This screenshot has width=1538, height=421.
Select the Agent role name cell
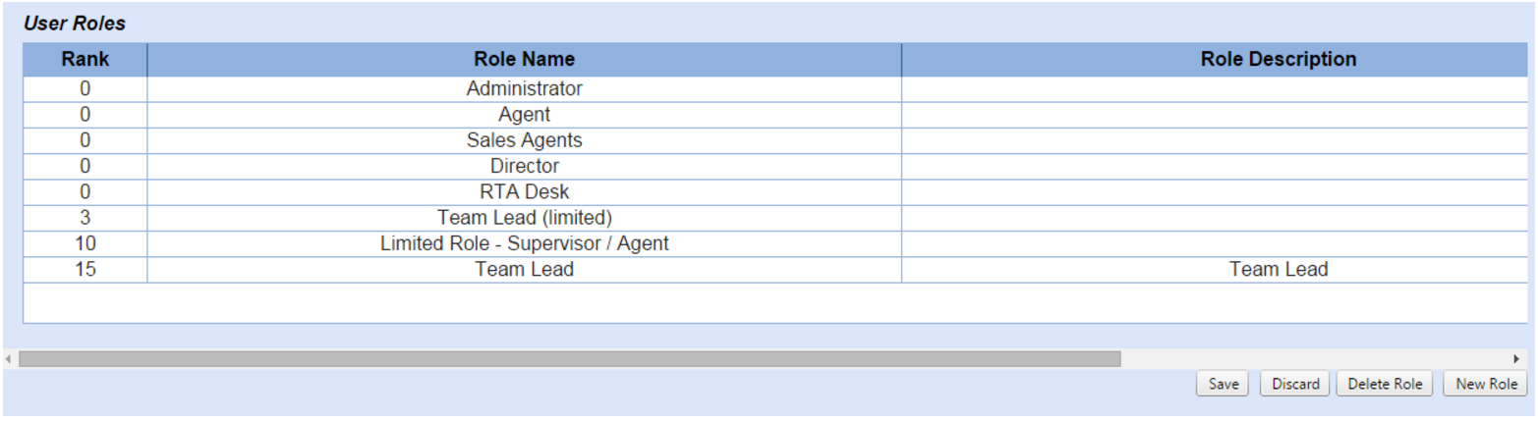[x=524, y=115]
